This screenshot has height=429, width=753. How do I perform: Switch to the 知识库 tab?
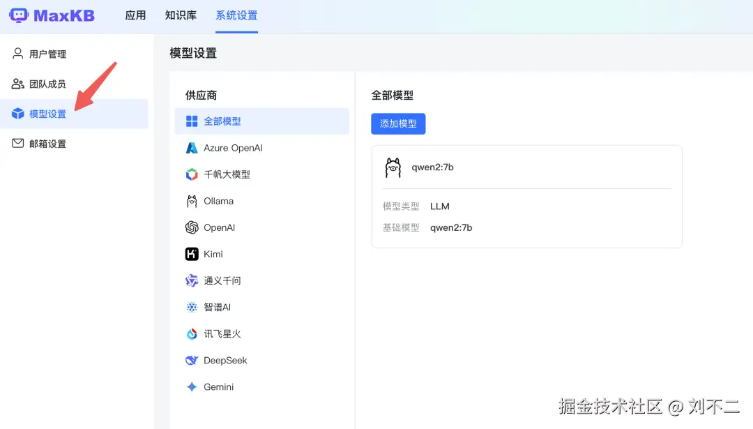[x=181, y=15]
